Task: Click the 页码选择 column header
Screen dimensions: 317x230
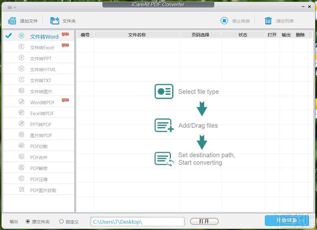Action: pos(200,35)
